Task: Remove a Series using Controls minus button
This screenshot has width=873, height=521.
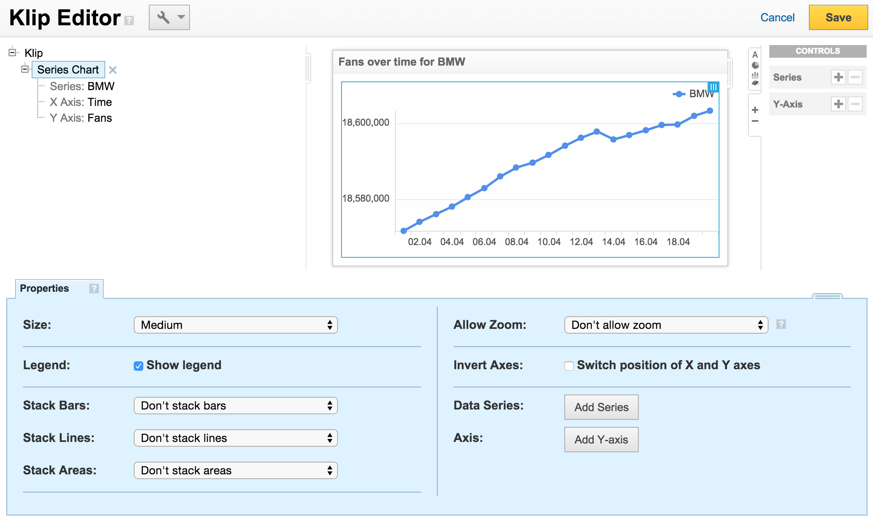Action: coord(855,77)
